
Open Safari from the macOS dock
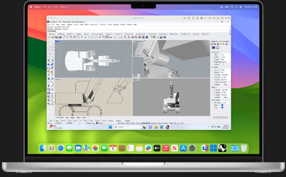click(61, 148)
